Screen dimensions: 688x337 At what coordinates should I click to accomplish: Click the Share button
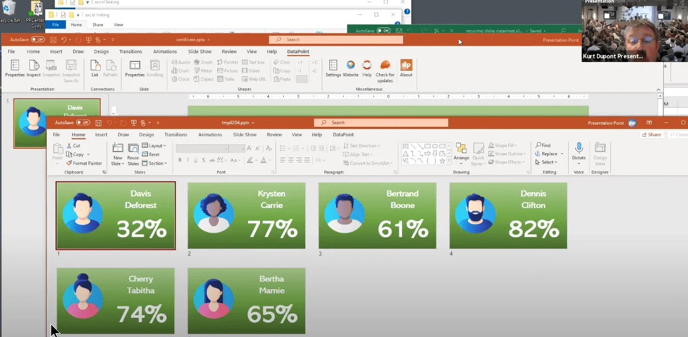tap(652, 134)
